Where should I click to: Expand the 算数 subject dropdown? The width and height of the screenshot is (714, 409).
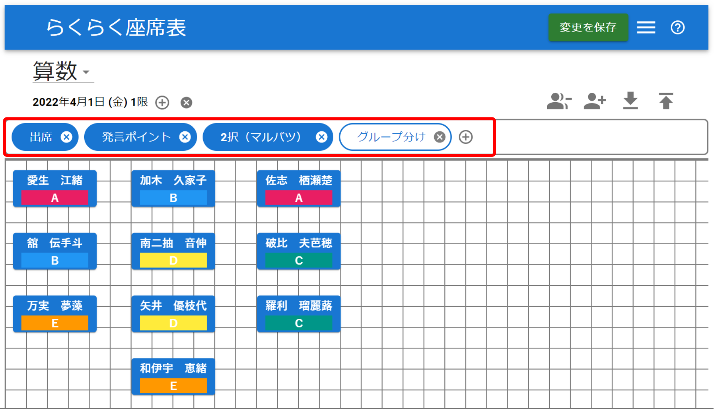(x=63, y=71)
